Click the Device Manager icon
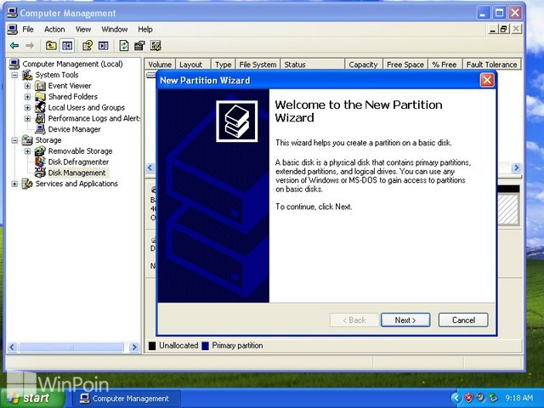Viewport: 544px width, 408px height. pyautogui.click(x=40, y=129)
